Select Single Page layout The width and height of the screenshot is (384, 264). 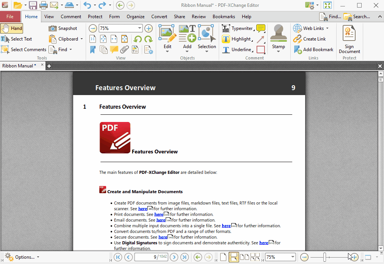223,257
